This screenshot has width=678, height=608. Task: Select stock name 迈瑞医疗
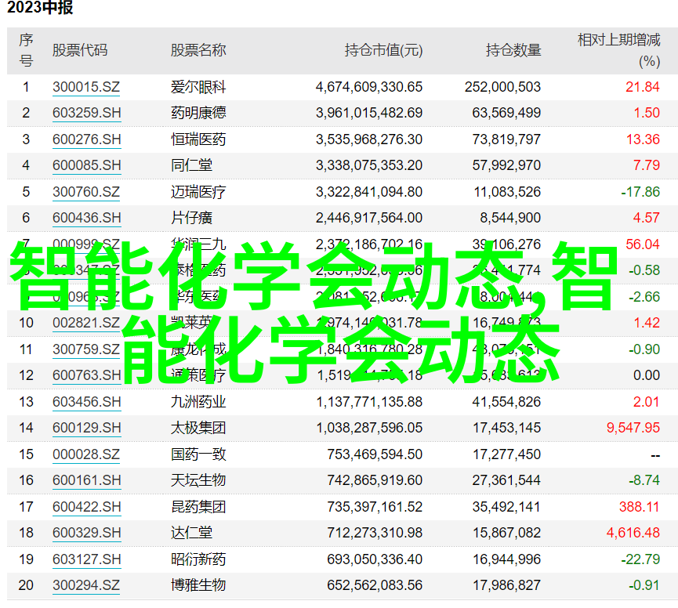click(198, 192)
